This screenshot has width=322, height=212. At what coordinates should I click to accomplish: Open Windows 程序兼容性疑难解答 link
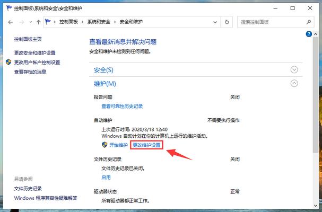46,198
